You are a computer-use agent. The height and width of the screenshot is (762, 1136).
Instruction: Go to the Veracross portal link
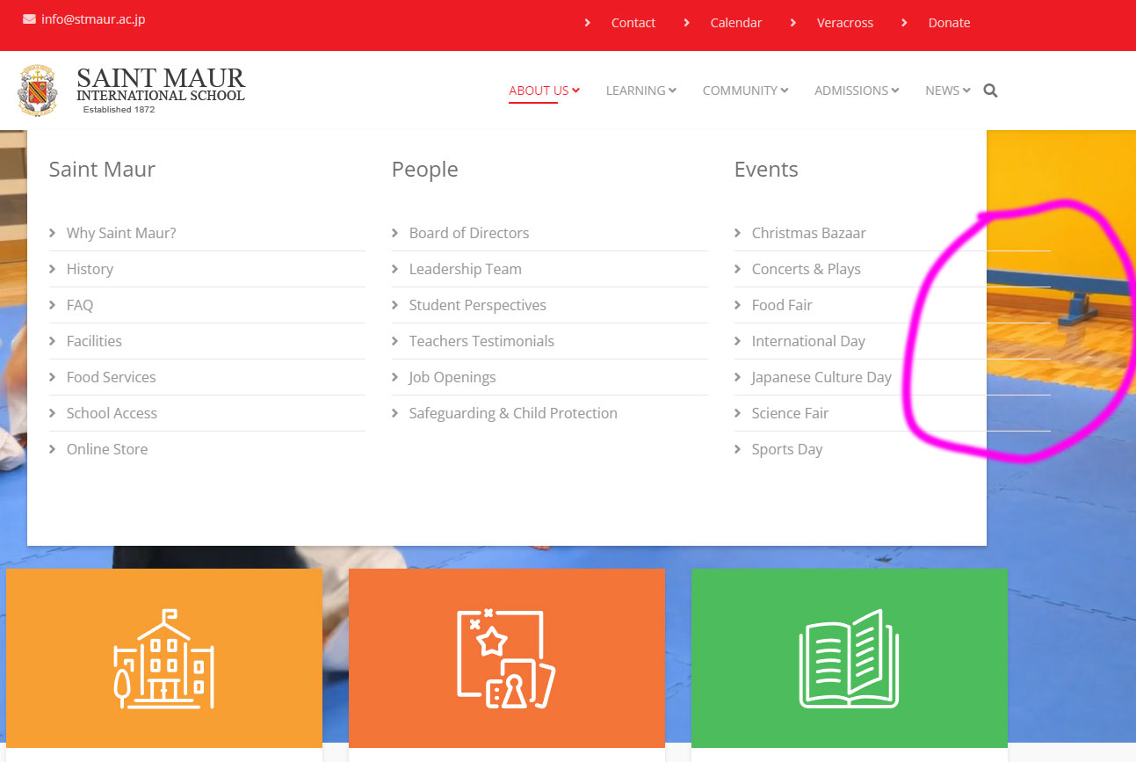[844, 23]
